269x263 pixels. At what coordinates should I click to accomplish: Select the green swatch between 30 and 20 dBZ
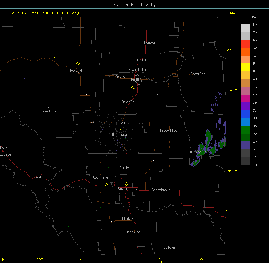point(245,130)
